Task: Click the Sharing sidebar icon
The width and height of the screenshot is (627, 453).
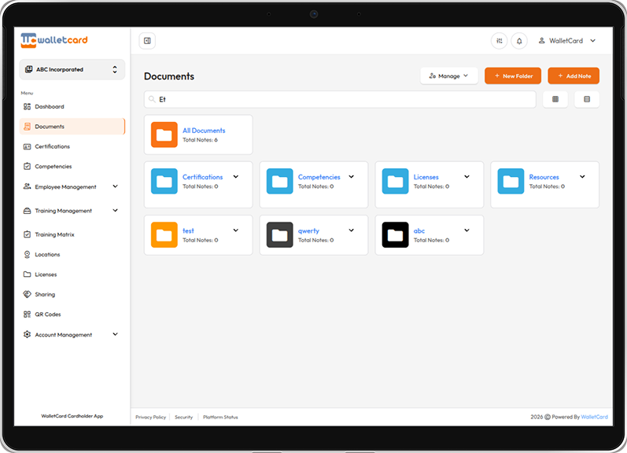Action: (x=27, y=294)
